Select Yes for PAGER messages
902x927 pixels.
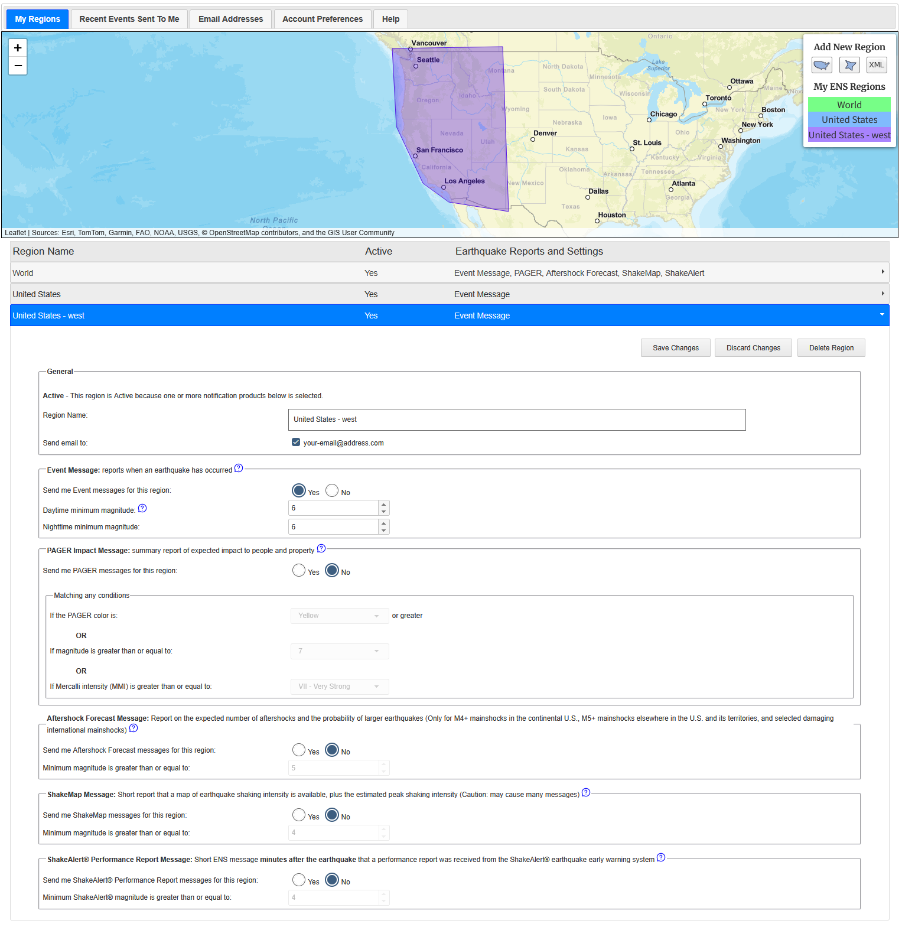(299, 571)
